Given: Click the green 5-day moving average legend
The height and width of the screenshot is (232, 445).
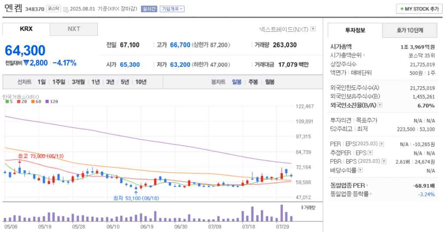Looking at the screenshot, I should point(9,101).
